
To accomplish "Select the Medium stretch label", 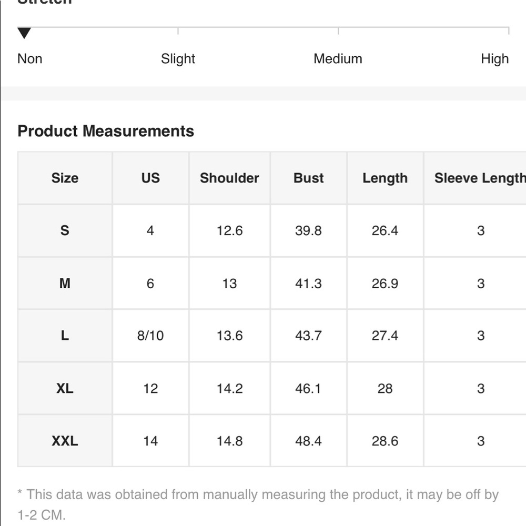I will point(338,59).
